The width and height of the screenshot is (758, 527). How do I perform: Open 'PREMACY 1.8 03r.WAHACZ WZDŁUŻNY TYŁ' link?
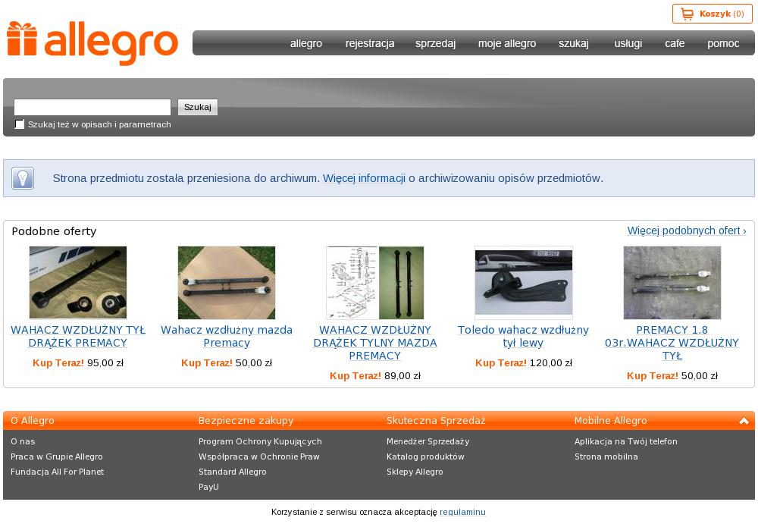pyautogui.click(x=672, y=343)
